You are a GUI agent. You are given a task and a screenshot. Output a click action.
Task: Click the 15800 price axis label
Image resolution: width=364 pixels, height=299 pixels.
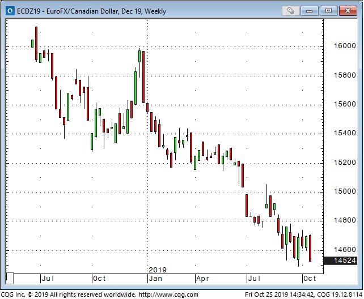345,75
